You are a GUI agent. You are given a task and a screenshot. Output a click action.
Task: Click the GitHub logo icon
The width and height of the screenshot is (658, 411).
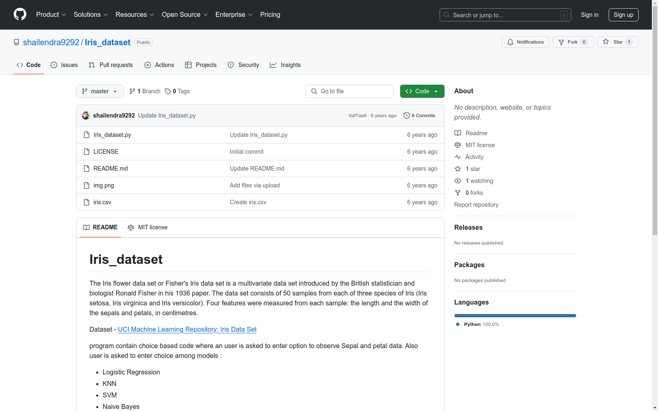(x=20, y=14)
